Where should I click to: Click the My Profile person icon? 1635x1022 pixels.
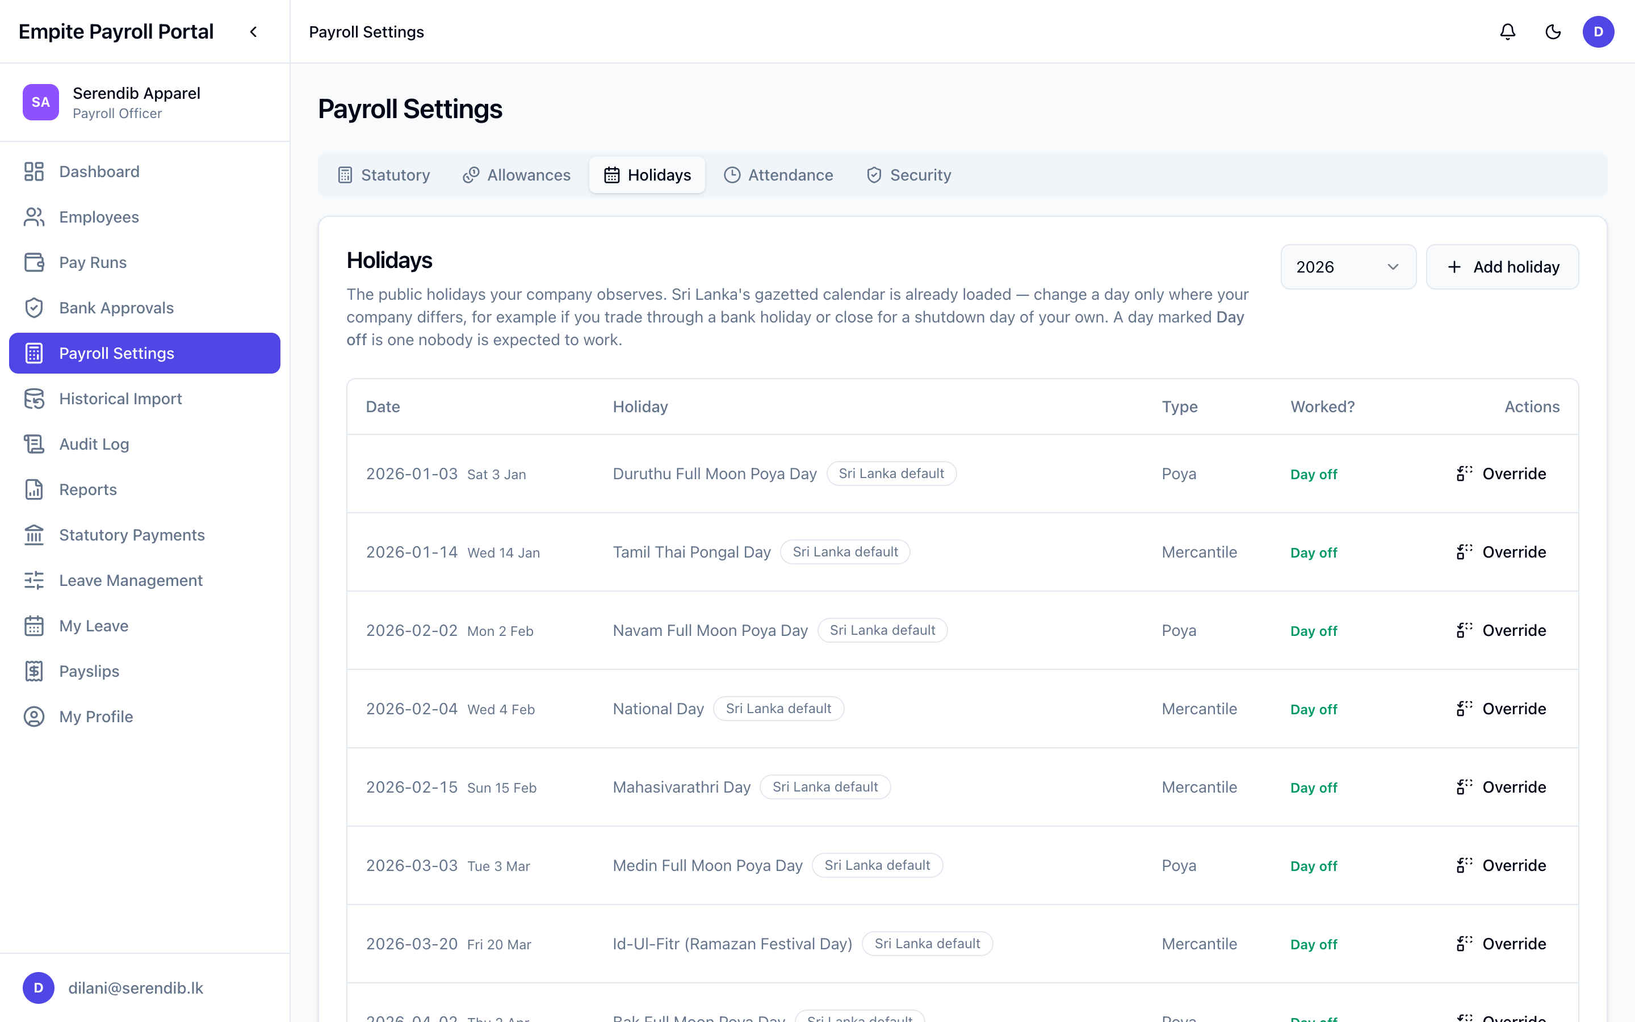coord(34,717)
